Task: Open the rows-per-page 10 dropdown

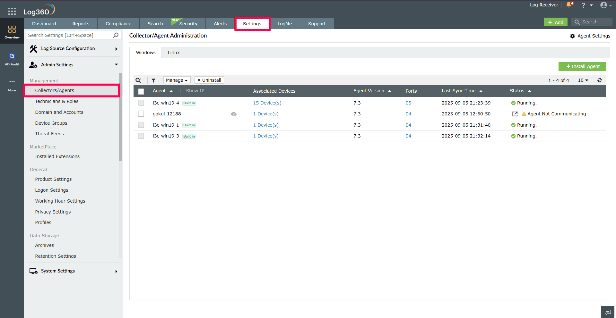Action: (583, 80)
